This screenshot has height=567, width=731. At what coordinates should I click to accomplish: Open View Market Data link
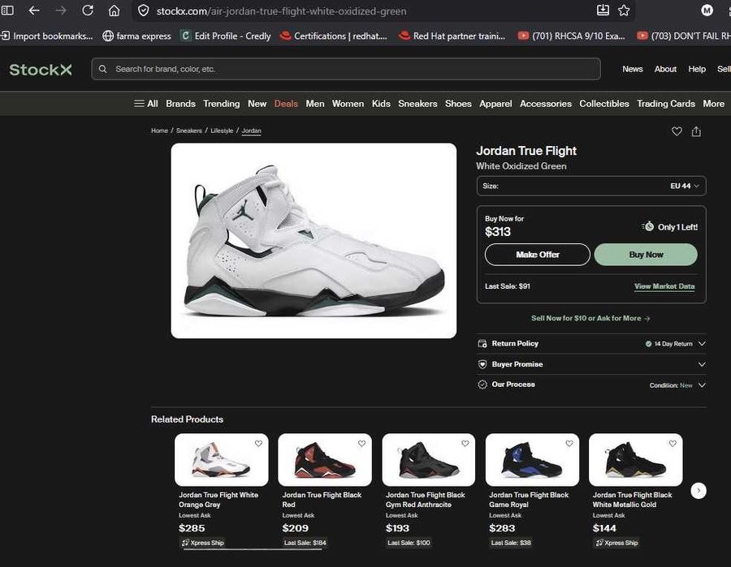click(x=664, y=286)
